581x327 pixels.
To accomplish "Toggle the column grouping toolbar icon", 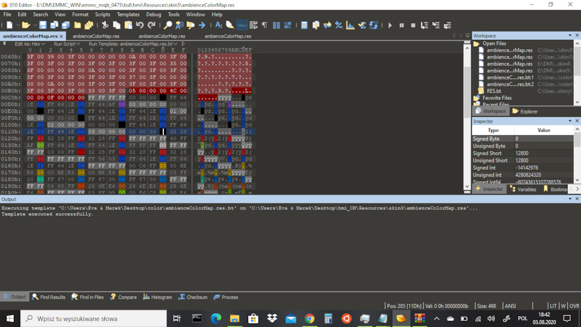I will tap(277, 25).
